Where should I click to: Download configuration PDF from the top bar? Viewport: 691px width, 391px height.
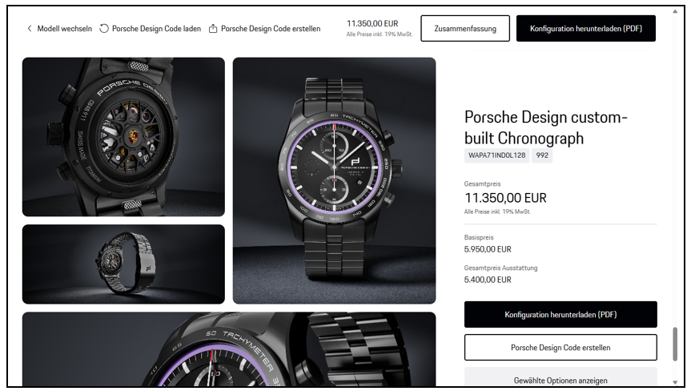point(585,29)
